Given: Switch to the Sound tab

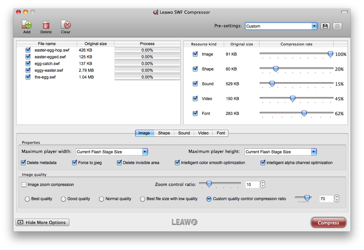Looking at the screenshot, I should click(x=184, y=133).
